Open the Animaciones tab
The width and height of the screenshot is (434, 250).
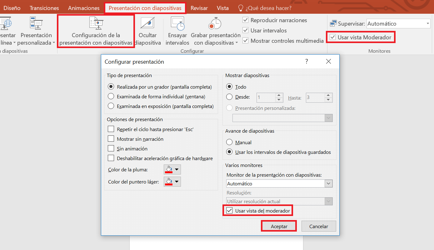84,8
